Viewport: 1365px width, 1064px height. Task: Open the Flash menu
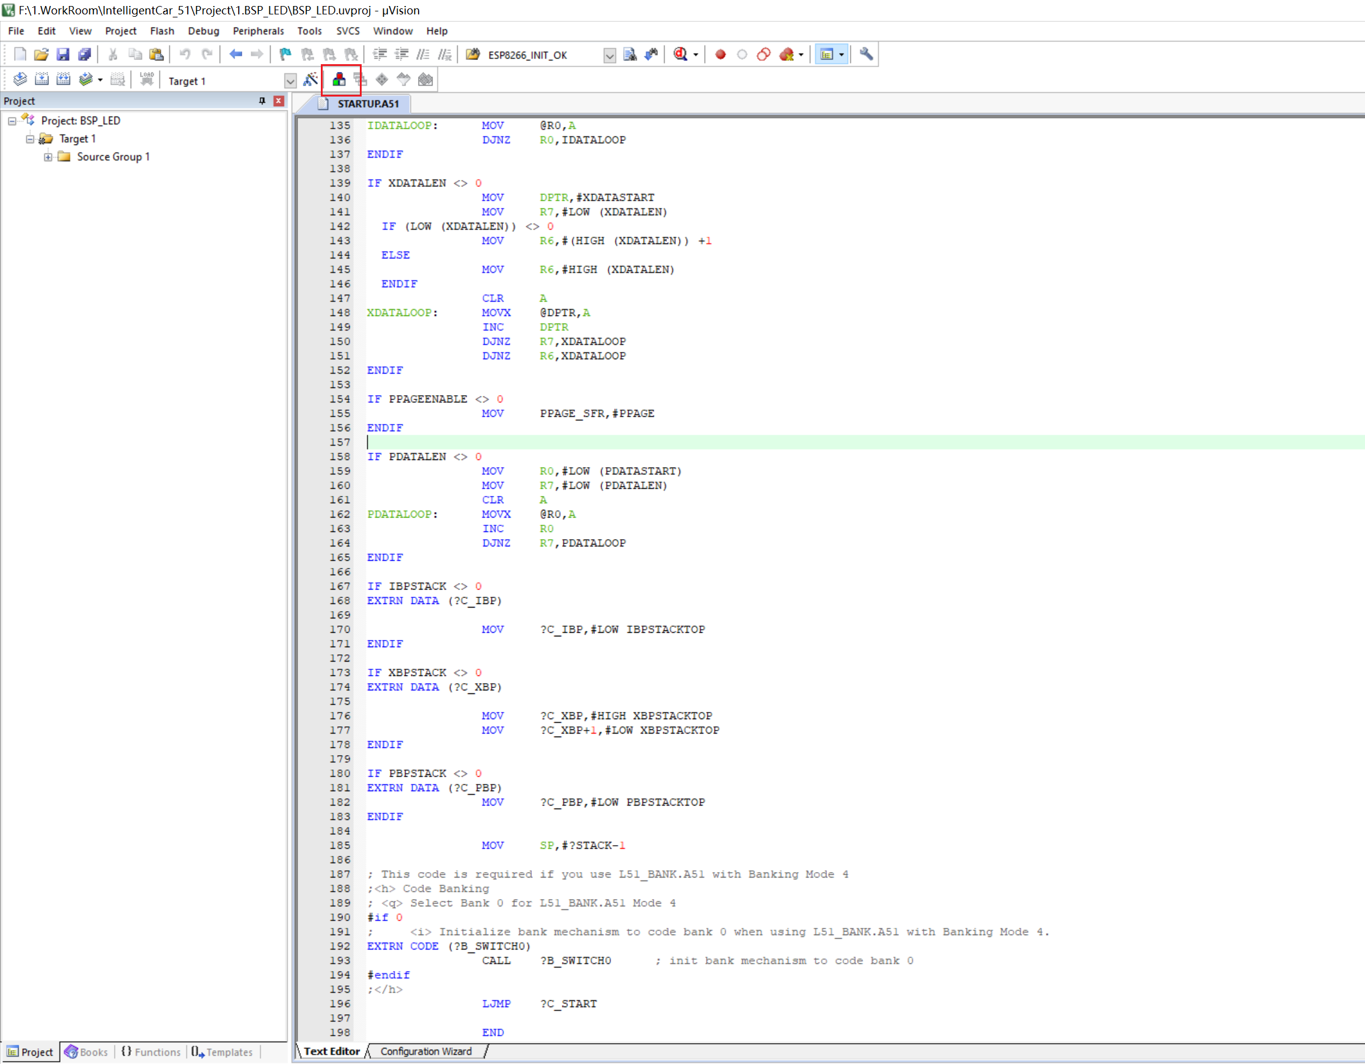(x=162, y=31)
